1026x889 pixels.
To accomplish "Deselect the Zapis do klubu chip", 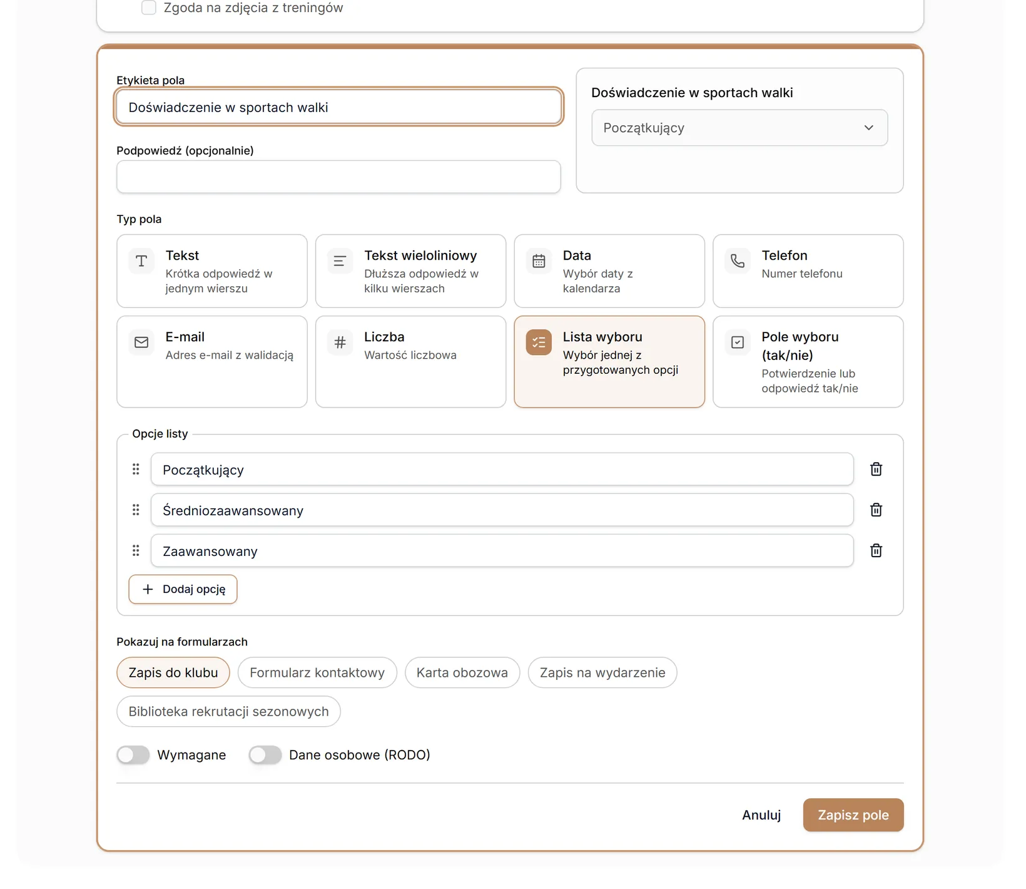I will coord(173,672).
